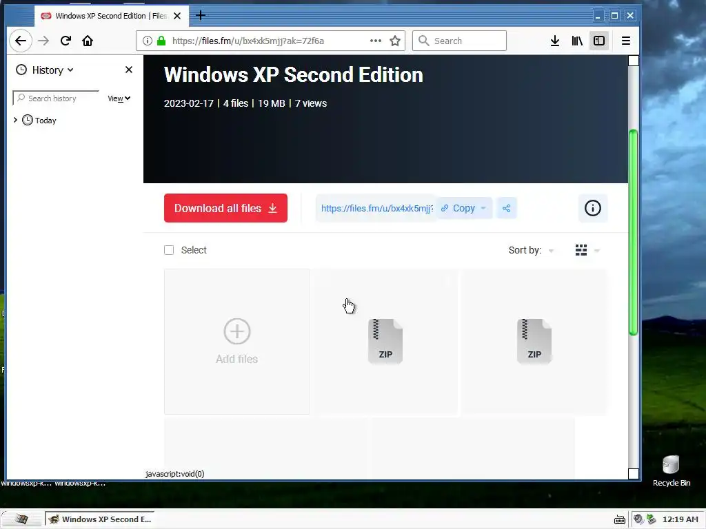Open a new tab with plus button
The width and height of the screenshot is (706, 529).
click(201, 15)
